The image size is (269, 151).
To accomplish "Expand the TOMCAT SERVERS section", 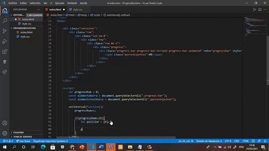I will [23, 137].
